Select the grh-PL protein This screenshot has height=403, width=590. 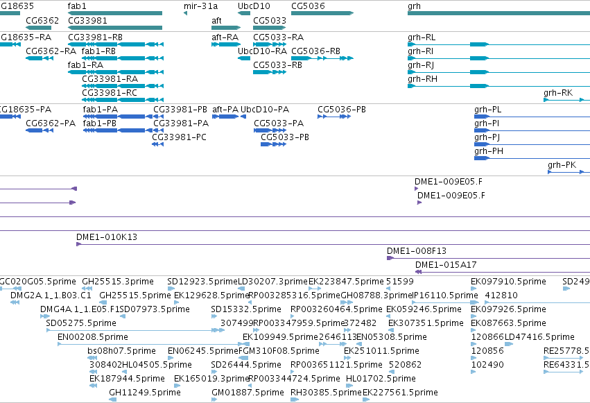click(532, 117)
